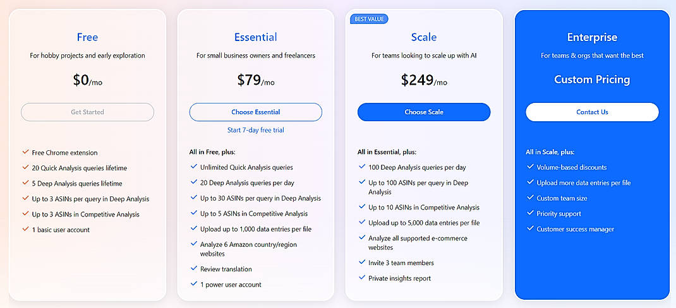Screen dimensions: 676x308
Task: Select the Choose Scale button
Action: (424, 112)
